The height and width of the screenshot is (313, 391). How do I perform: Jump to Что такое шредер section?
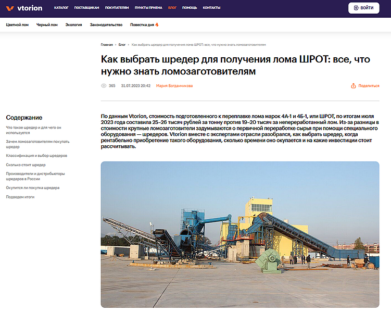[x=33, y=130]
